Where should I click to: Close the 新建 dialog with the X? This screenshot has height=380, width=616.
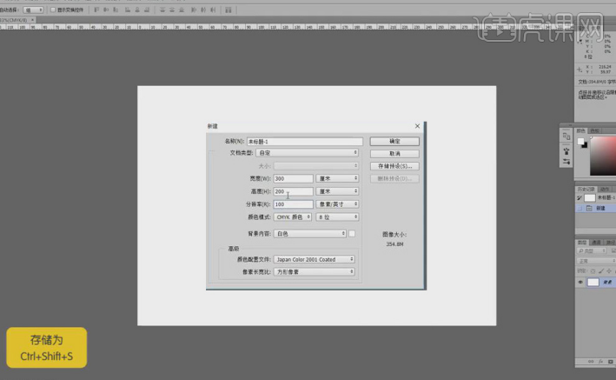click(x=417, y=126)
